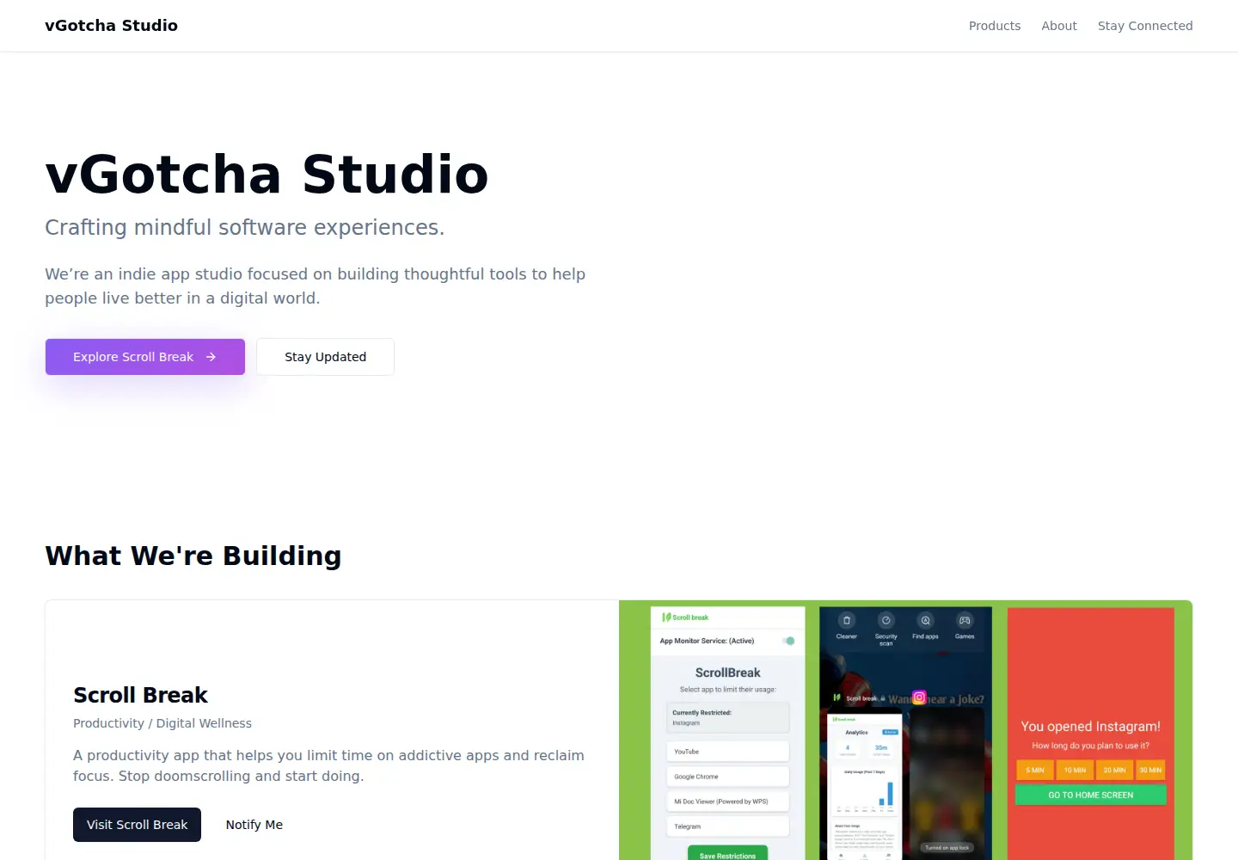
Task: Click 'Crafting mindful software experiences.' tagline
Action: pos(245,227)
